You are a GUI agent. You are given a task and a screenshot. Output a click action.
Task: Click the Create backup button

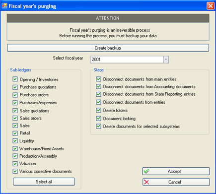tap(108, 48)
